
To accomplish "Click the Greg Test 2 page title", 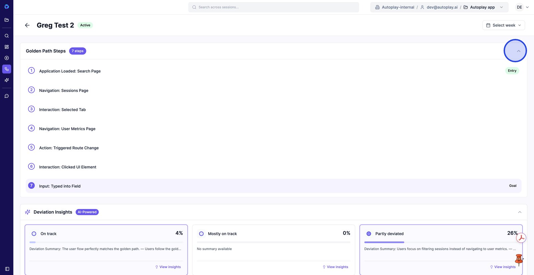I will [55, 25].
